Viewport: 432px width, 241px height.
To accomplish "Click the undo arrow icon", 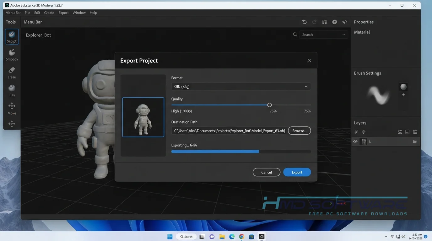I will coord(304,22).
